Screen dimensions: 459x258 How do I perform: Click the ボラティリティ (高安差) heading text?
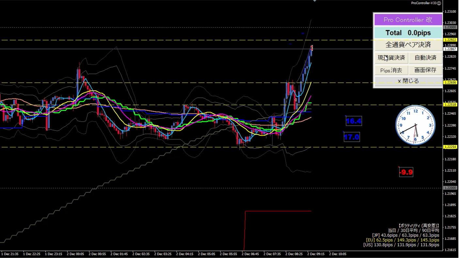click(419, 226)
